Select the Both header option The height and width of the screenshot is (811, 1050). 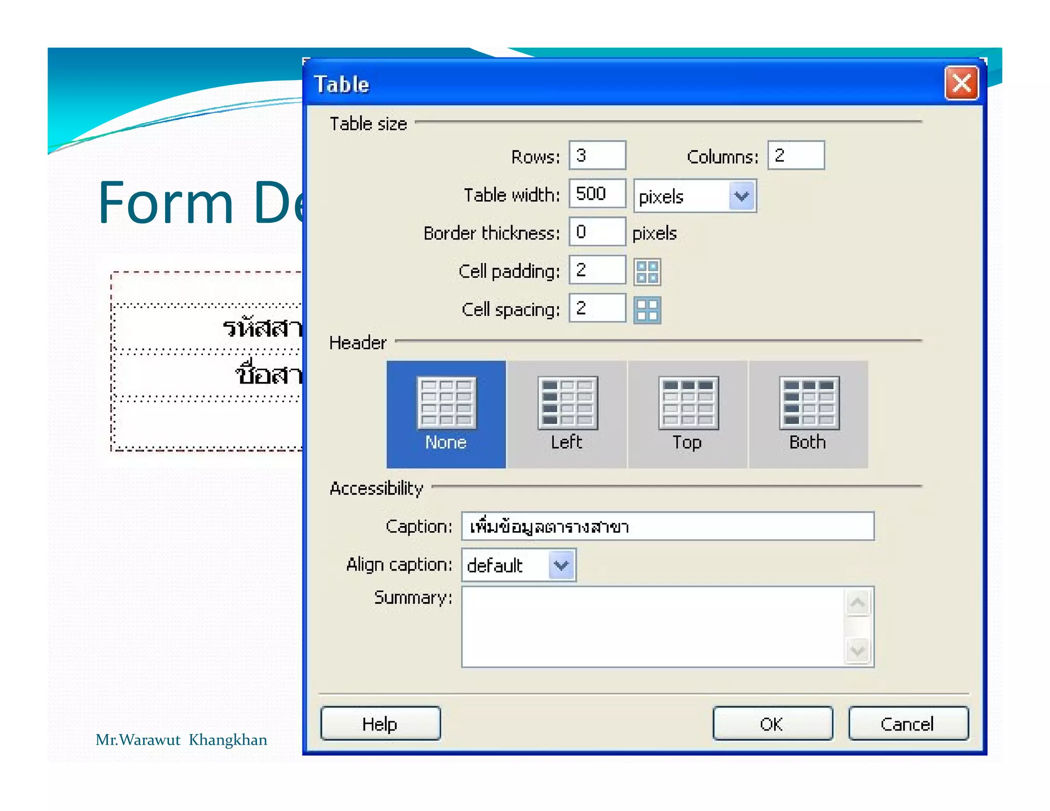tap(809, 414)
